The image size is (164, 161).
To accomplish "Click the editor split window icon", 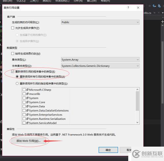I will [x=162, y=22].
